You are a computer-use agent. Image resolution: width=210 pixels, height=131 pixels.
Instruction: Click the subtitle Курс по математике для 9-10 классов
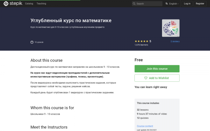coord(67,27)
